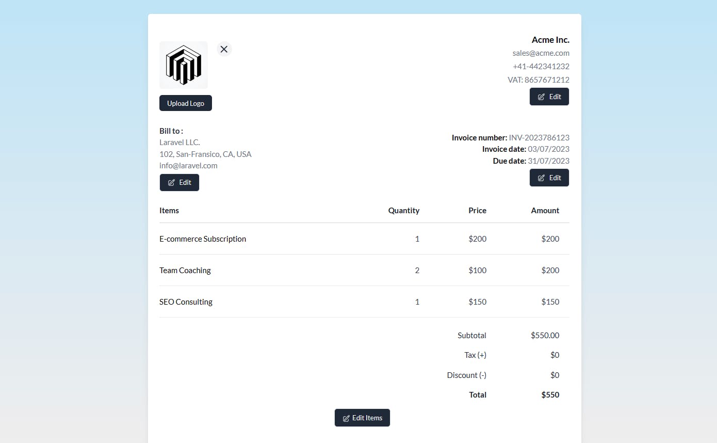Image resolution: width=717 pixels, height=443 pixels.
Task: Click the company logo thumbnail
Action: coord(184,65)
